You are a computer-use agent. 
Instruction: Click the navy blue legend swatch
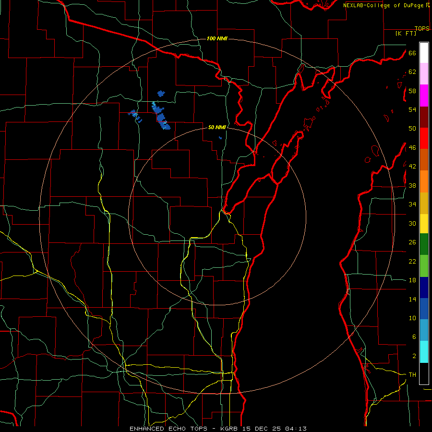click(x=424, y=288)
